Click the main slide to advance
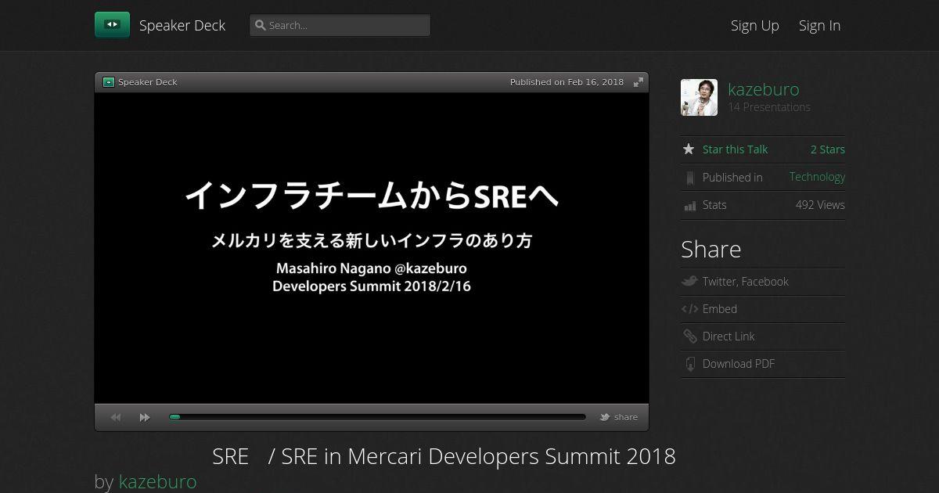This screenshot has height=493, width=939. pos(372,248)
